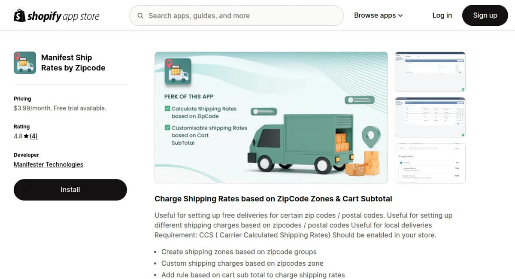Click the search magnifier icon
Viewport: 515px width, 279px height.
click(140, 15)
